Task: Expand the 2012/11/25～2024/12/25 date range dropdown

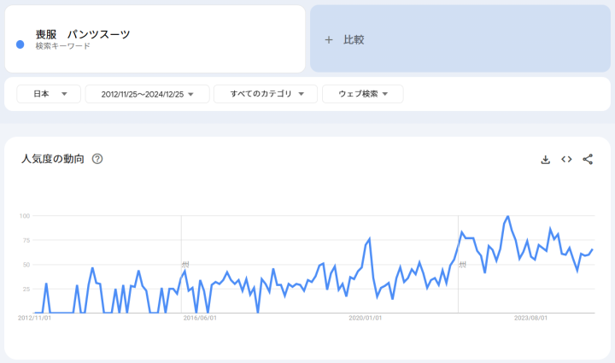Action: click(x=147, y=94)
